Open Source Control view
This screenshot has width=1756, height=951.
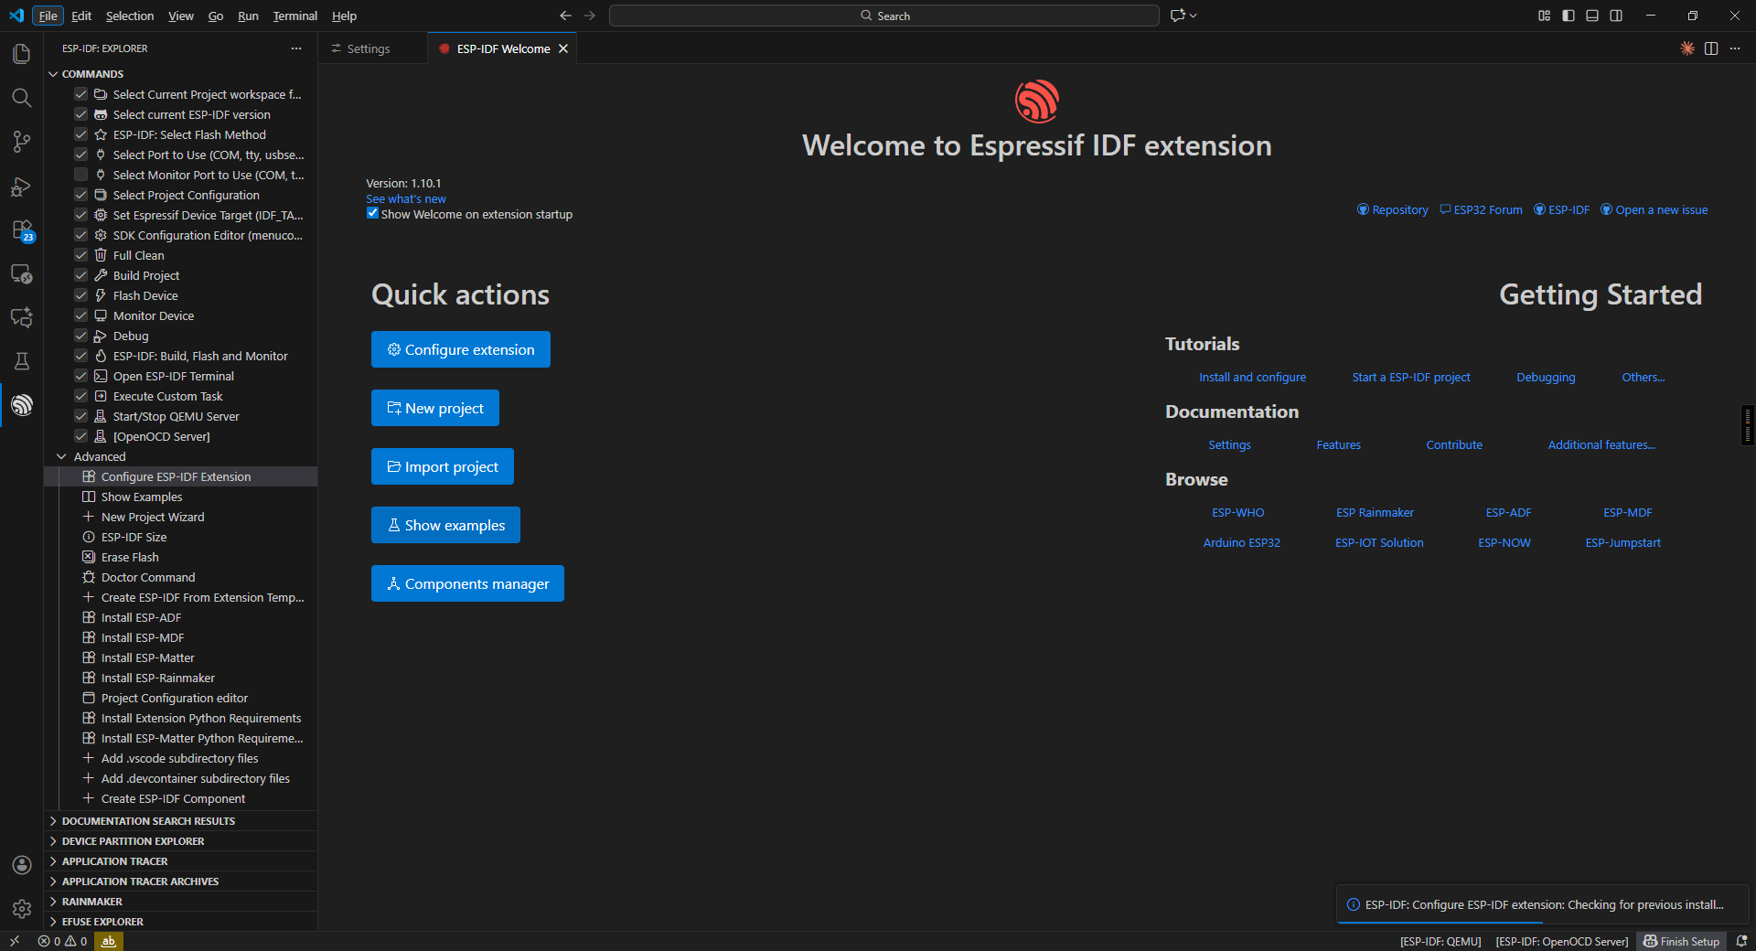coord(22,142)
